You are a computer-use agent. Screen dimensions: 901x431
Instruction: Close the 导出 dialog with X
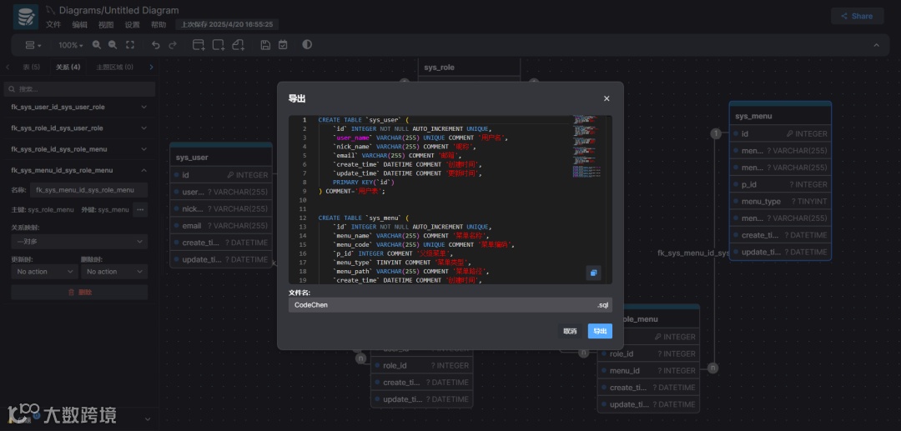607,98
